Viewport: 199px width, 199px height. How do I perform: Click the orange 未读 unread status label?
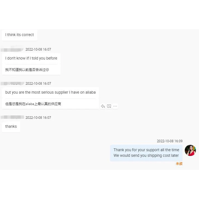tap(179, 164)
